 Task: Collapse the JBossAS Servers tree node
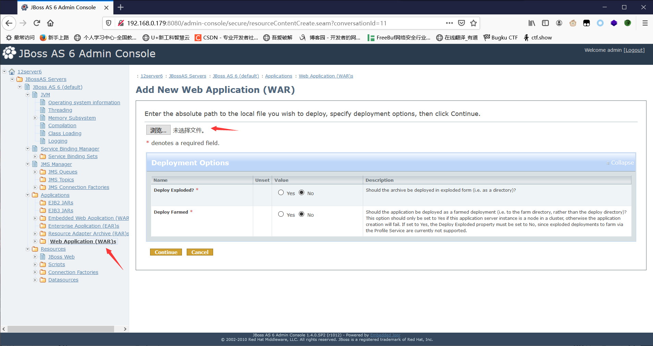(x=12, y=79)
